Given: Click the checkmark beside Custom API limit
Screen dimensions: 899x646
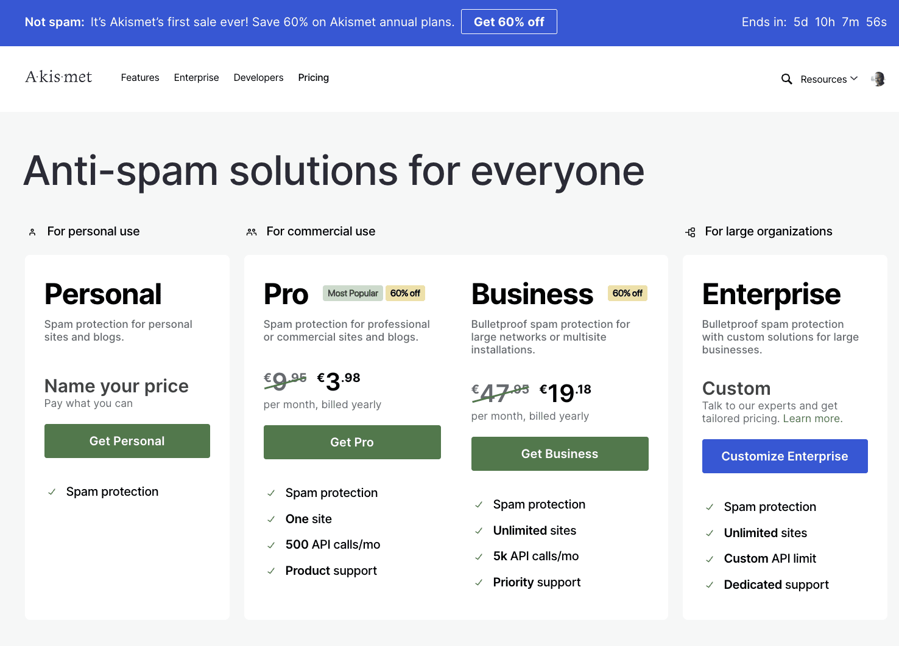Looking at the screenshot, I should click(710, 559).
